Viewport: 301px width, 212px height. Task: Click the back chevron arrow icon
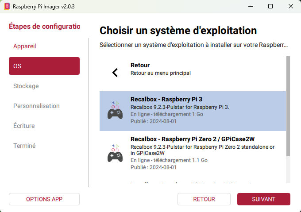point(115,73)
